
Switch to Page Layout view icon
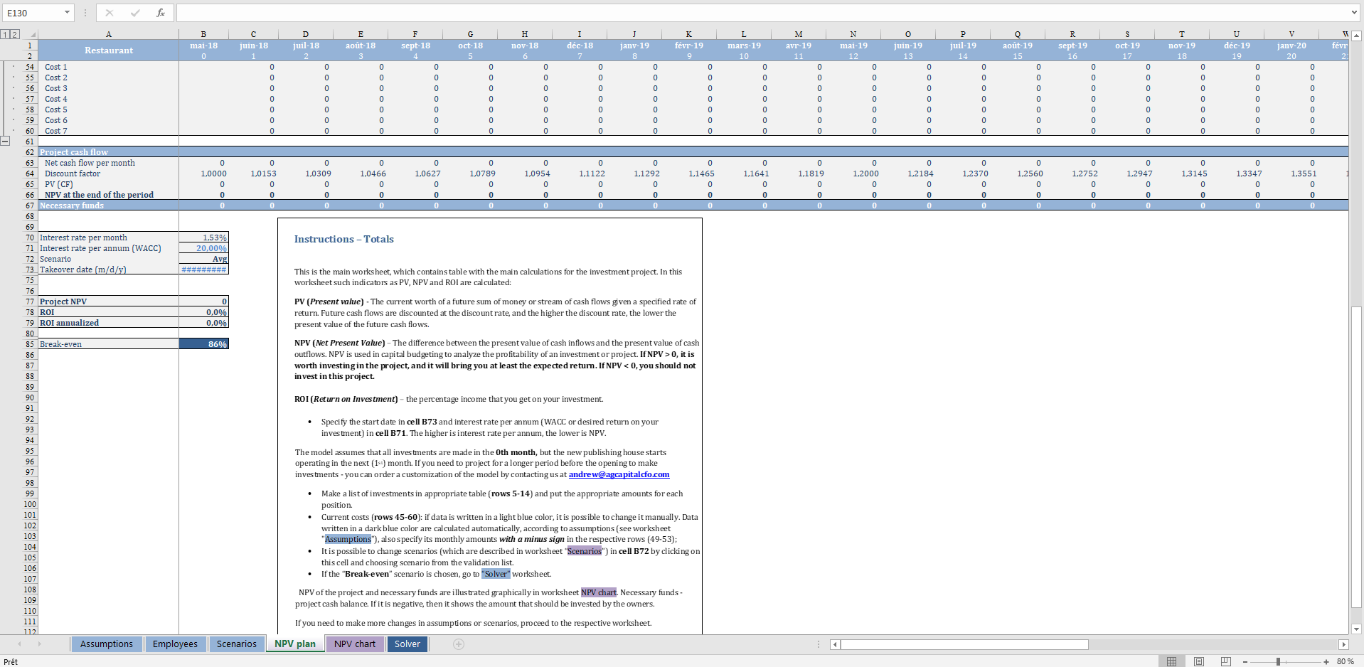tap(1199, 661)
